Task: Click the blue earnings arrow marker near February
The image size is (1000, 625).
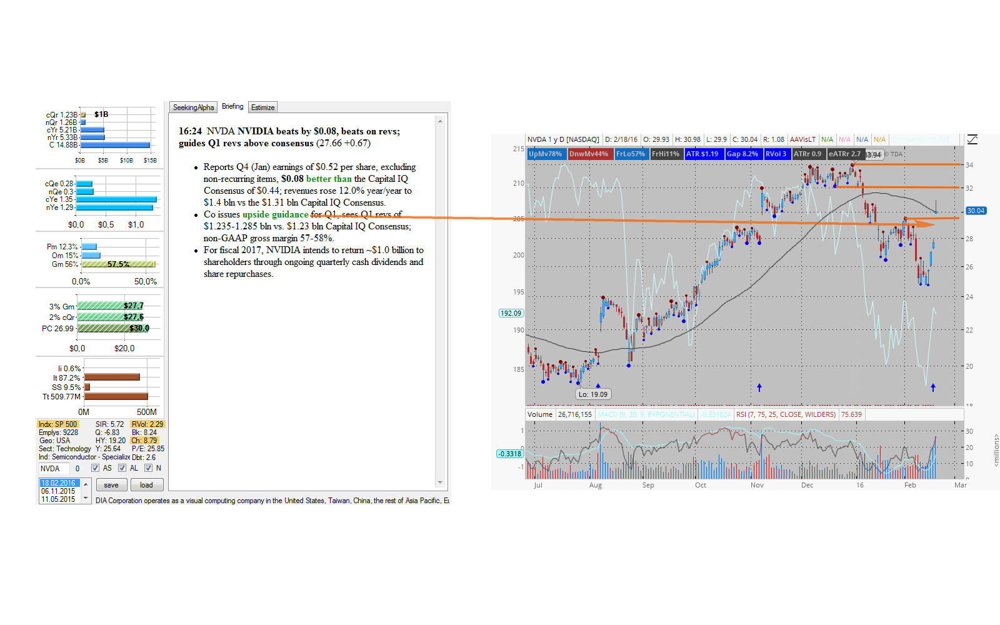Action: coord(933,387)
